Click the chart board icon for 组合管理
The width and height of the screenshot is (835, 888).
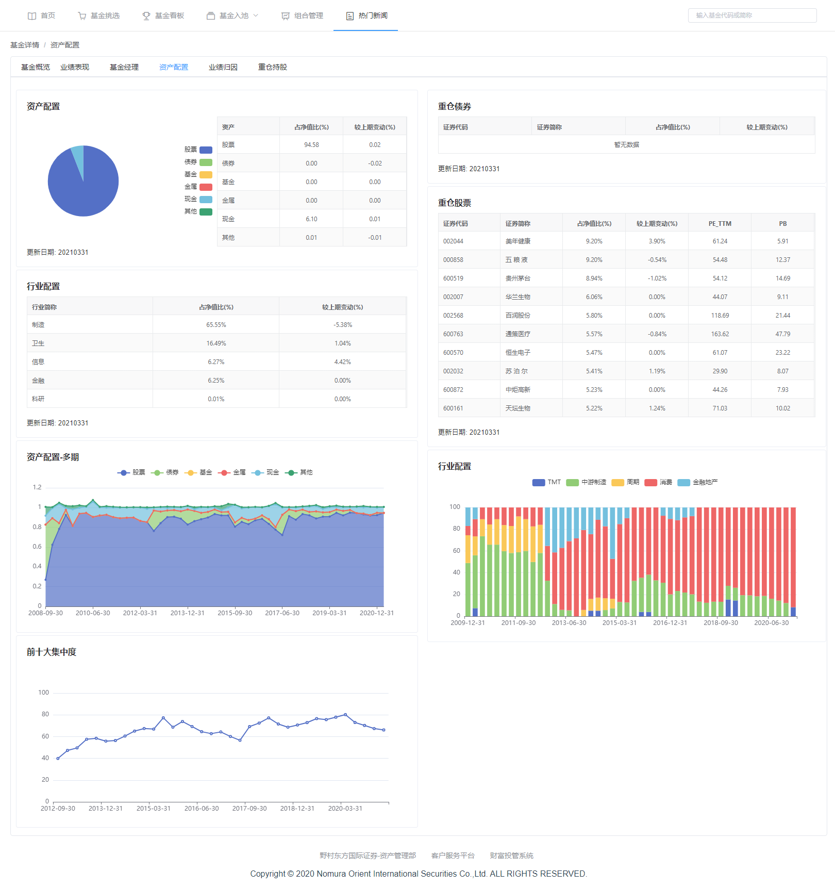click(x=286, y=16)
